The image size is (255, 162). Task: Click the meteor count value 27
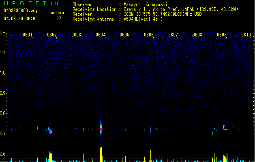click(59, 19)
